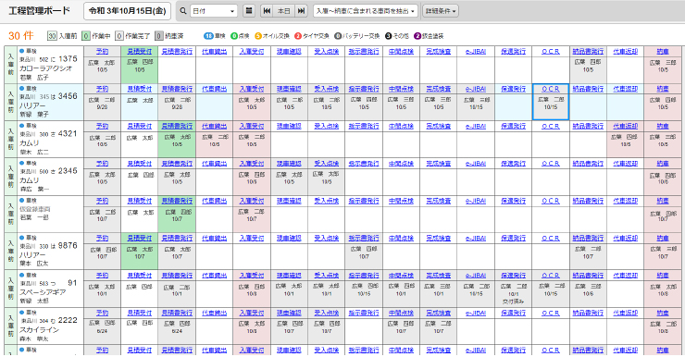Select the 仮登録車両 vehicle cell

(50, 215)
